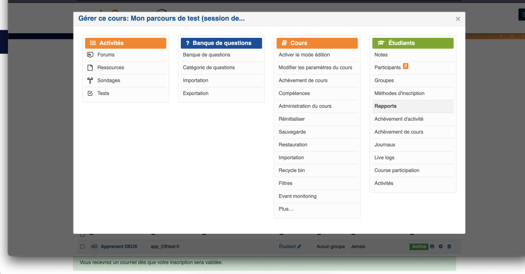Click the Ressources file icon

tap(90, 68)
